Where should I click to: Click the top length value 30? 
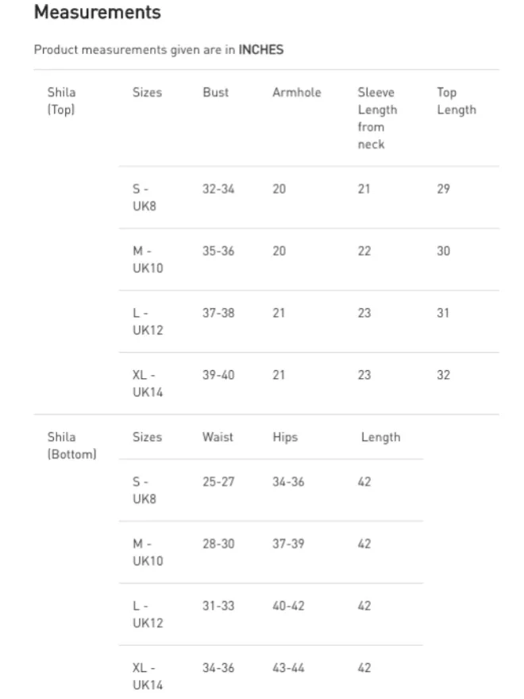click(443, 251)
